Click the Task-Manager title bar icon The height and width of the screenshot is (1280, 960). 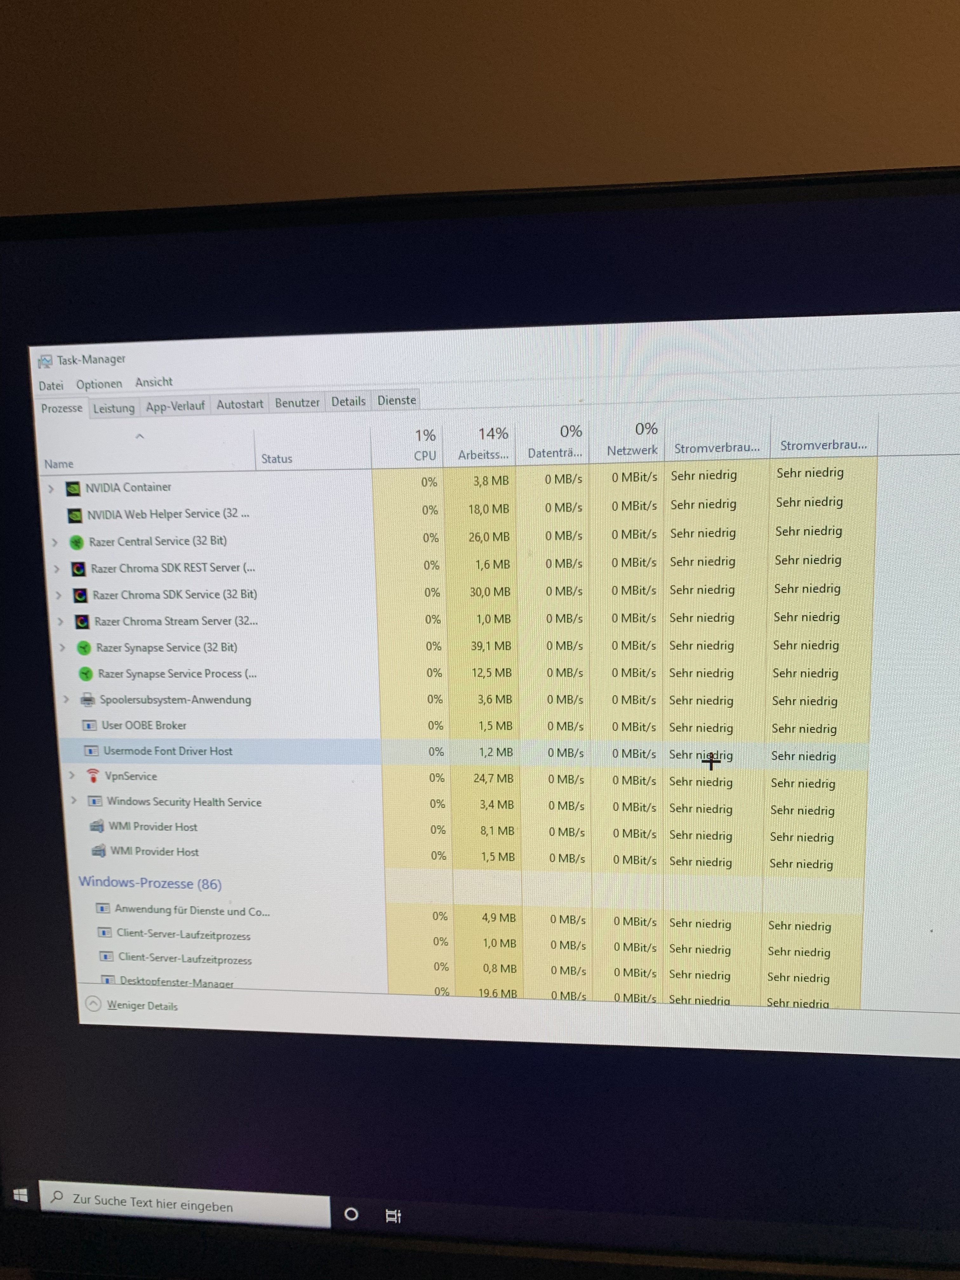click(45, 362)
